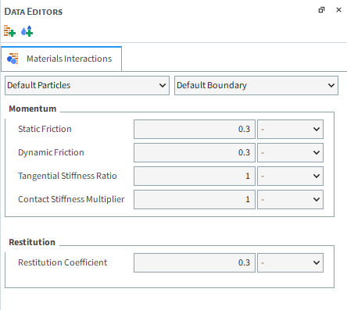Open the Dynamic Friction unit dropdown
Image resolution: width=347 pixels, height=310 pixels.
[x=290, y=152]
